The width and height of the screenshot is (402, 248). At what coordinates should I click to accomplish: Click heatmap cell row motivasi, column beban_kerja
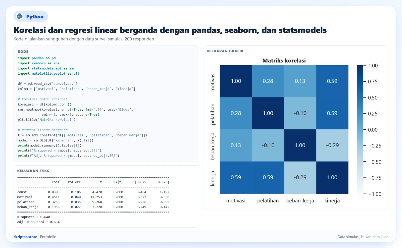click(300, 81)
